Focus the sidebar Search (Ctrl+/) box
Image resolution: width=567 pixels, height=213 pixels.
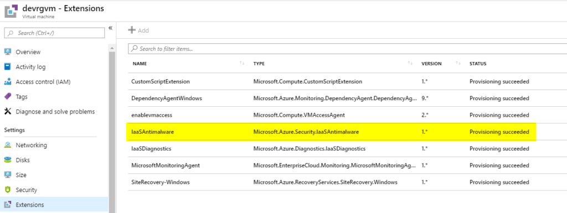coord(54,33)
